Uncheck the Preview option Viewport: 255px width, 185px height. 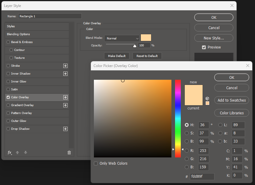[x=204, y=47]
